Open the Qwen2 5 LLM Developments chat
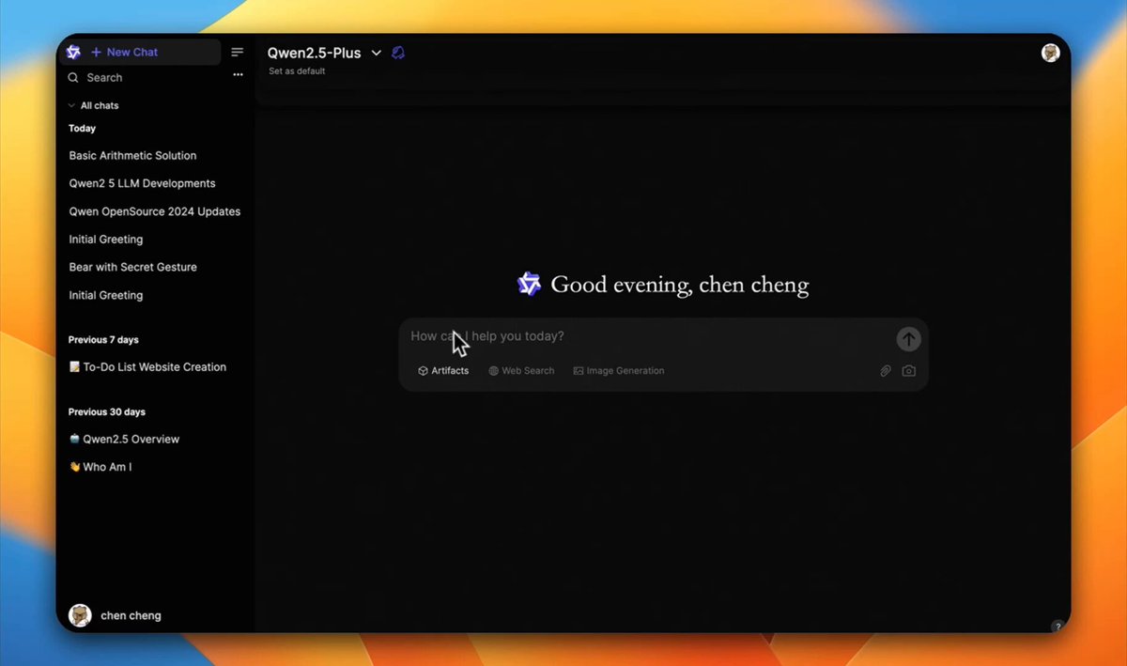Image resolution: width=1127 pixels, height=666 pixels. coord(142,184)
